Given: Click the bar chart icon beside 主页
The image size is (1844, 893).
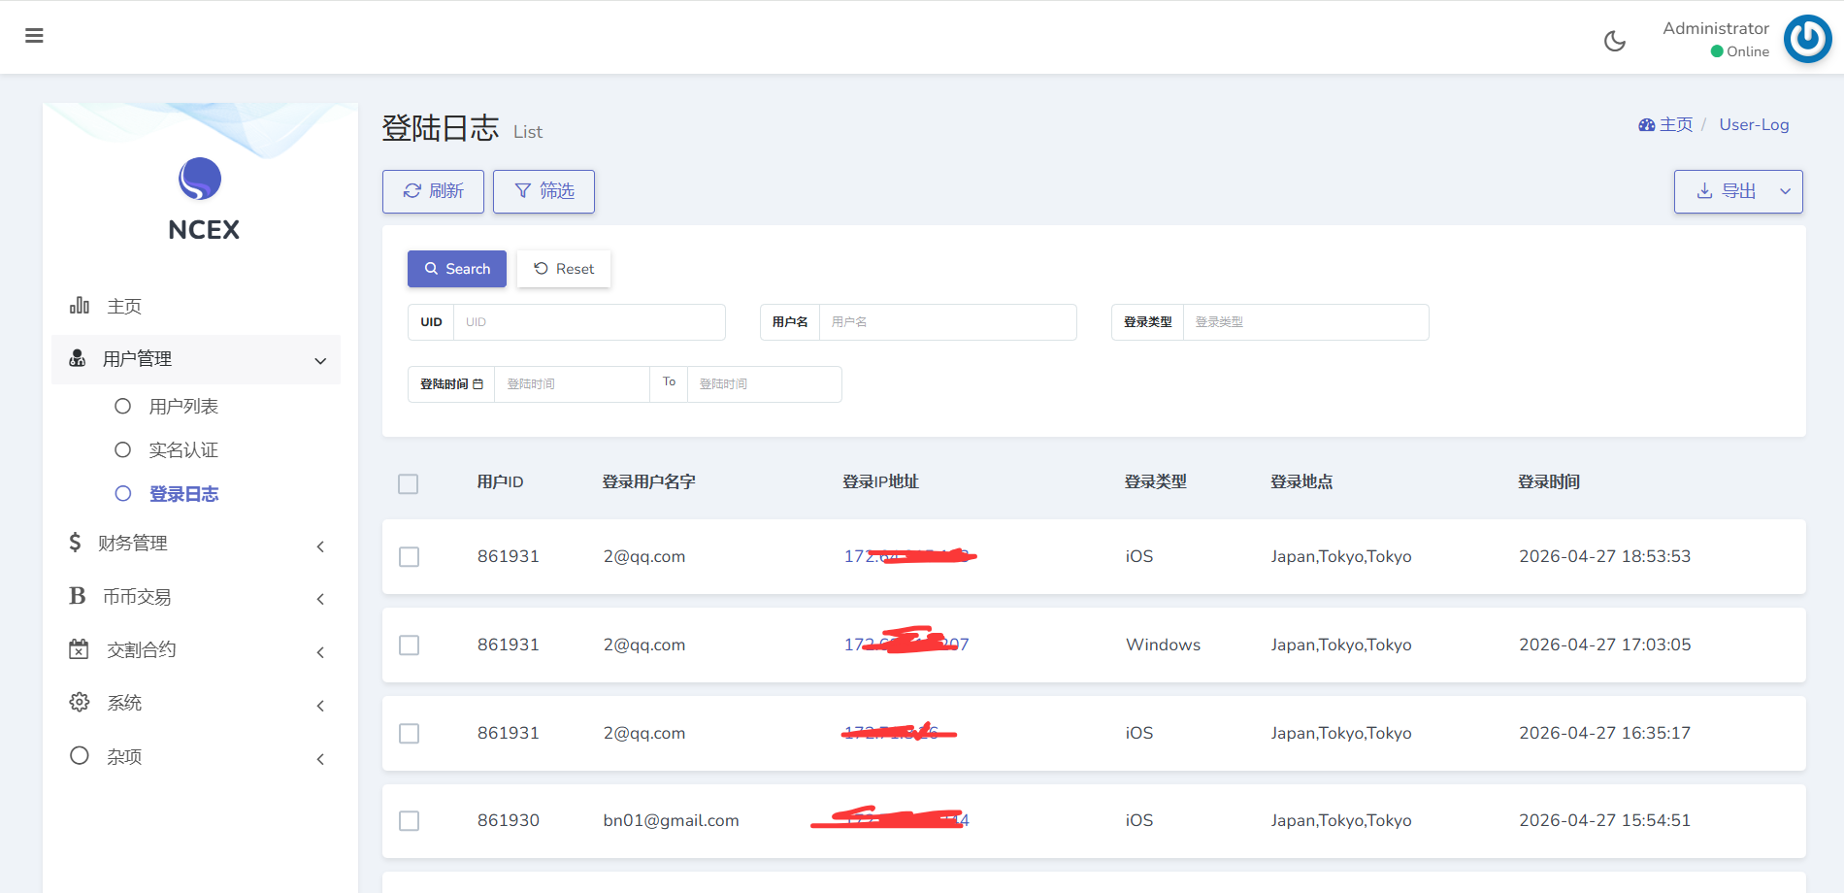Looking at the screenshot, I should point(80,306).
